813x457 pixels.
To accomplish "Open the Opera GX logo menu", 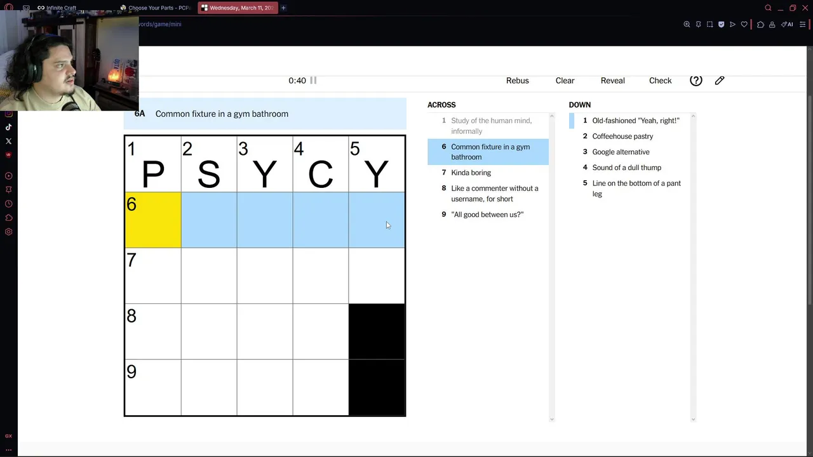I will click(8, 8).
